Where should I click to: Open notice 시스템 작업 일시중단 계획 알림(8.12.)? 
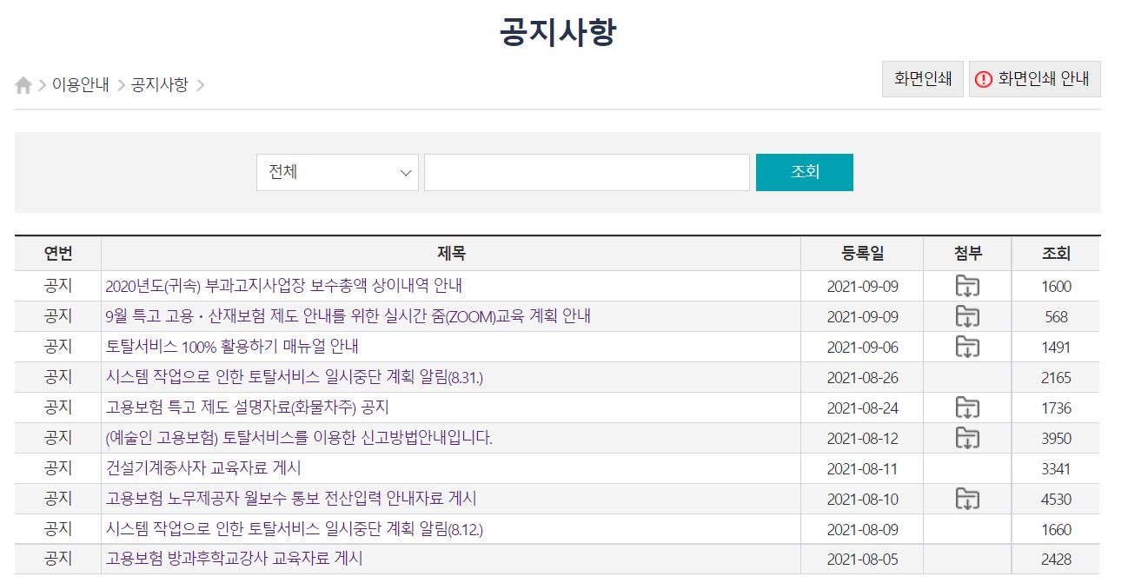294,529
